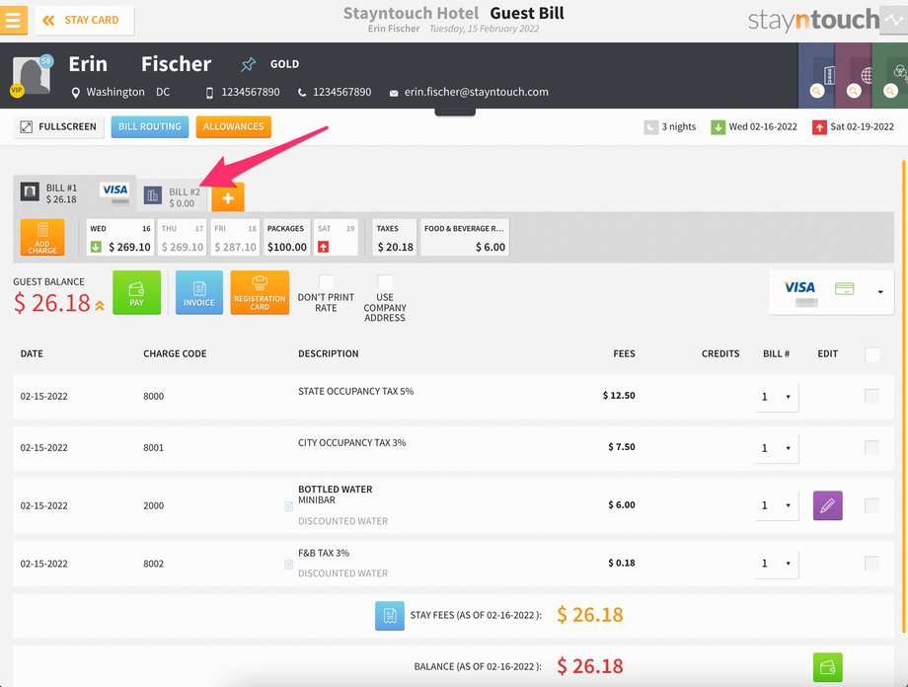This screenshot has height=687, width=908.
Task: Enter fullscreen bill view
Action: coord(59,127)
